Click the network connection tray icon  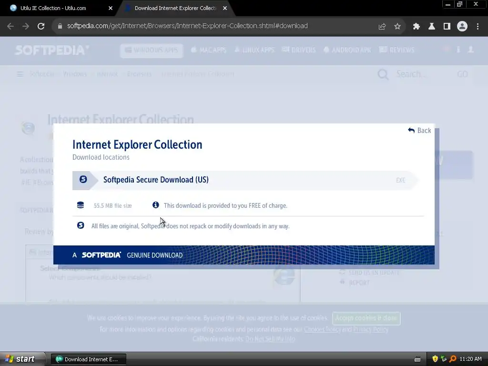click(444, 359)
